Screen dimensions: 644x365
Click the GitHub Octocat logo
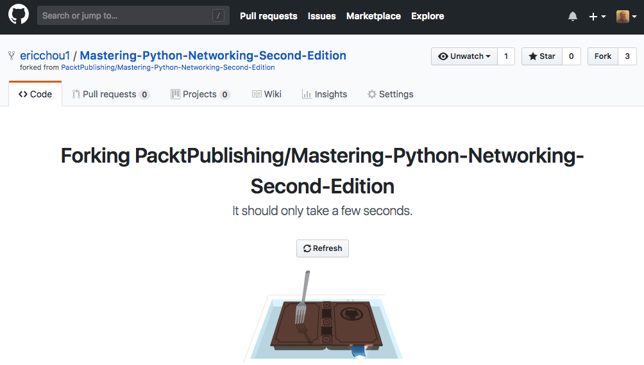tap(18, 15)
